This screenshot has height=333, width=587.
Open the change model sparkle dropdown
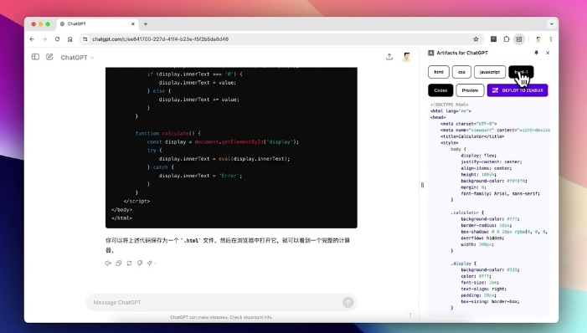click(152, 263)
